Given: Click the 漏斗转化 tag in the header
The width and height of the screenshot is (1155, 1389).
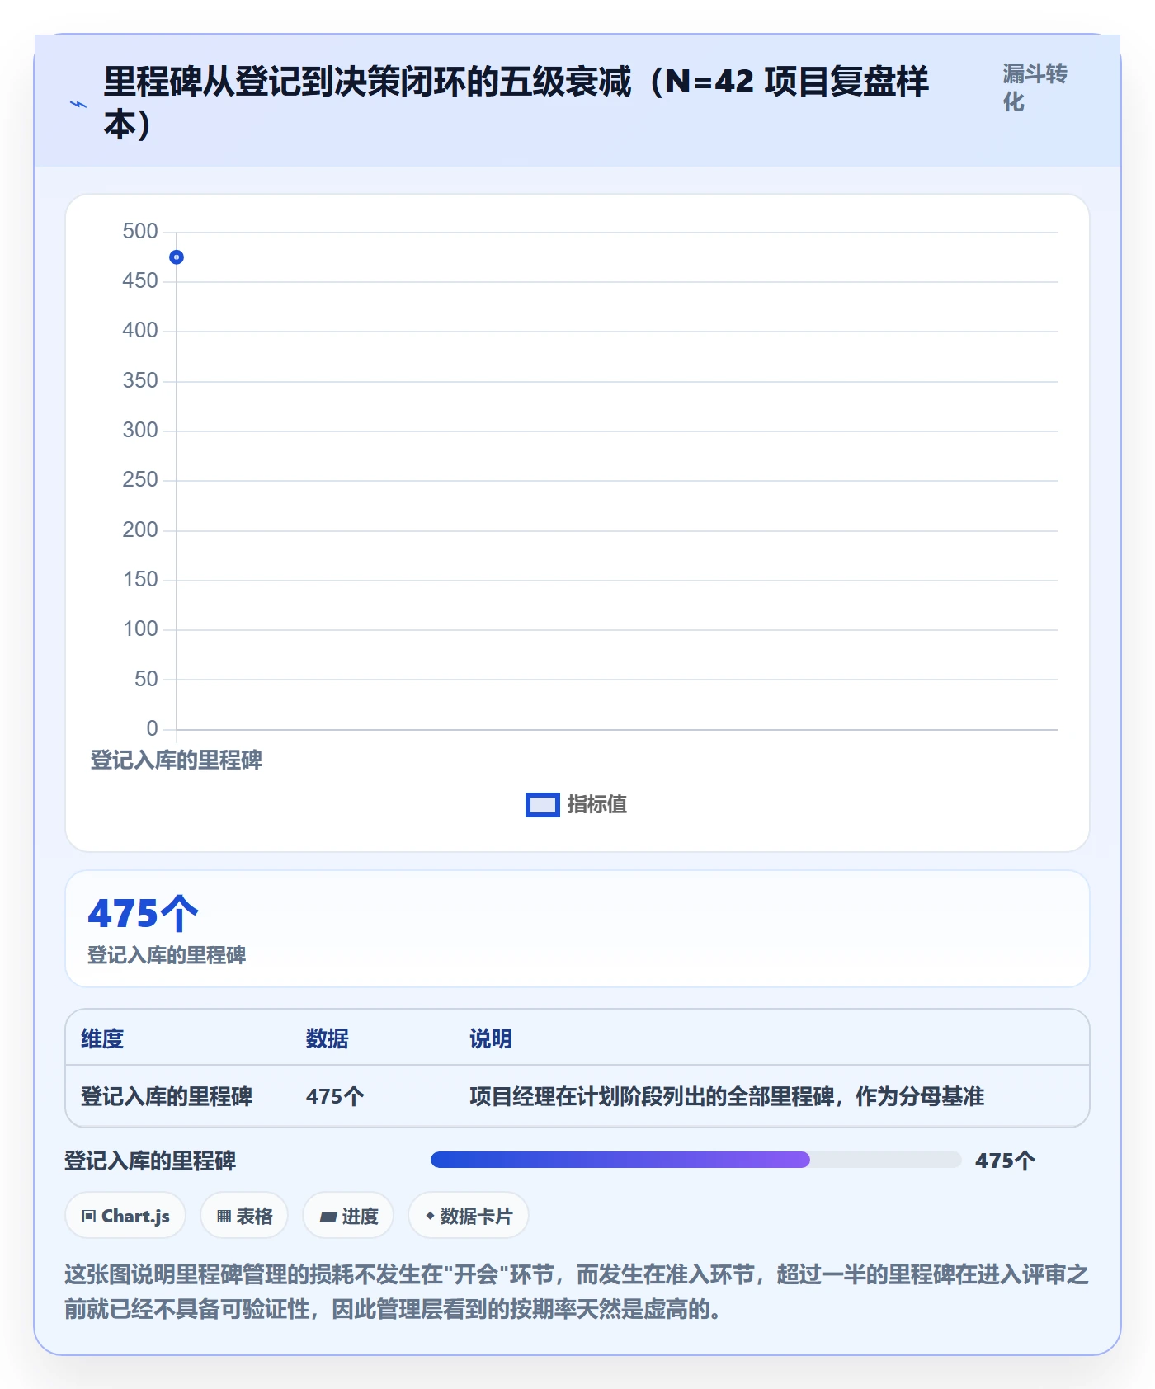Looking at the screenshot, I should click(x=1035, y=87).
